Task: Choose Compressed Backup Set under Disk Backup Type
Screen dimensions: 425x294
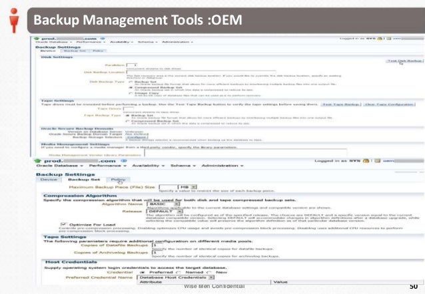Action: tap(131, 88)
